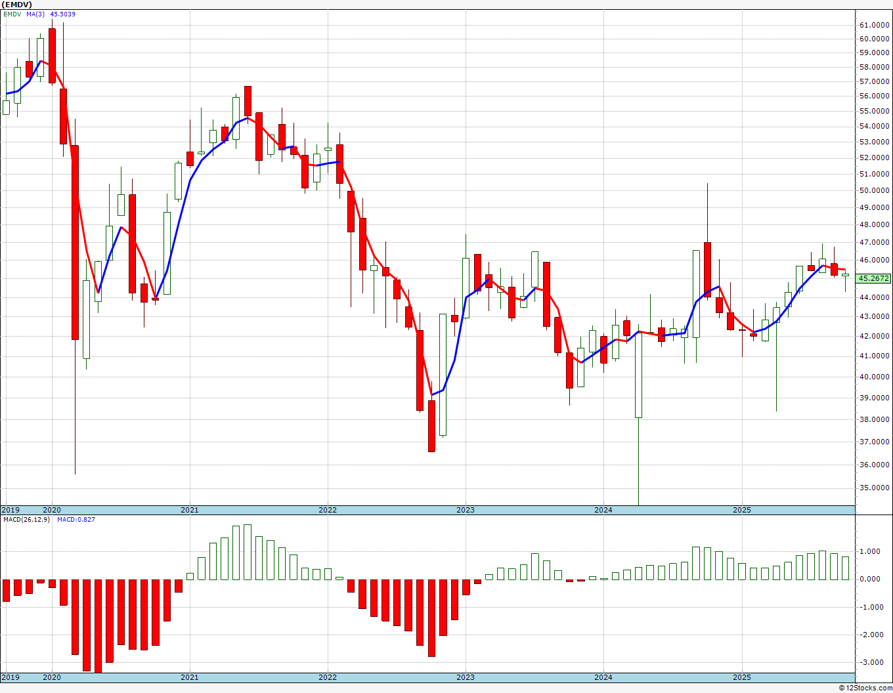Click the MA(3) indicator label
Image resolution: width=893 pixels, height=693 pixels.
click(35, 14)
